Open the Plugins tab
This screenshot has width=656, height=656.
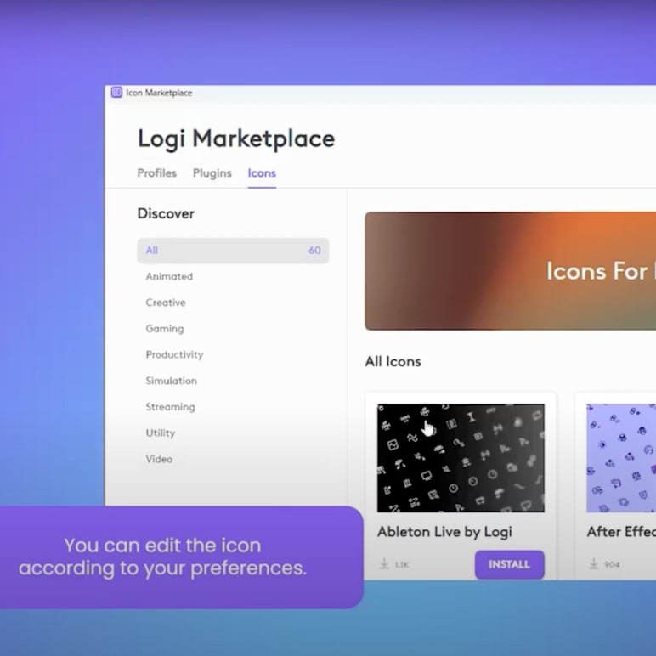[212, 173]
